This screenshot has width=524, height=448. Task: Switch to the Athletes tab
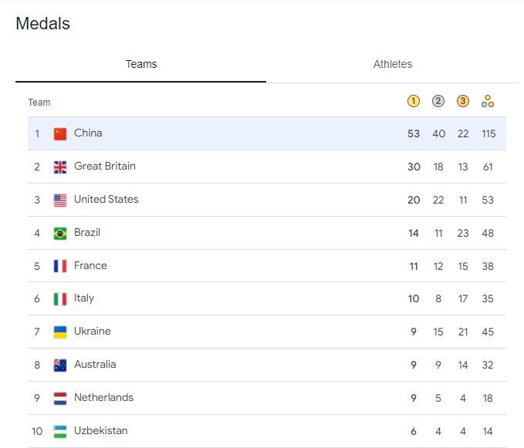pyautogui.click(x=392, y=64)
